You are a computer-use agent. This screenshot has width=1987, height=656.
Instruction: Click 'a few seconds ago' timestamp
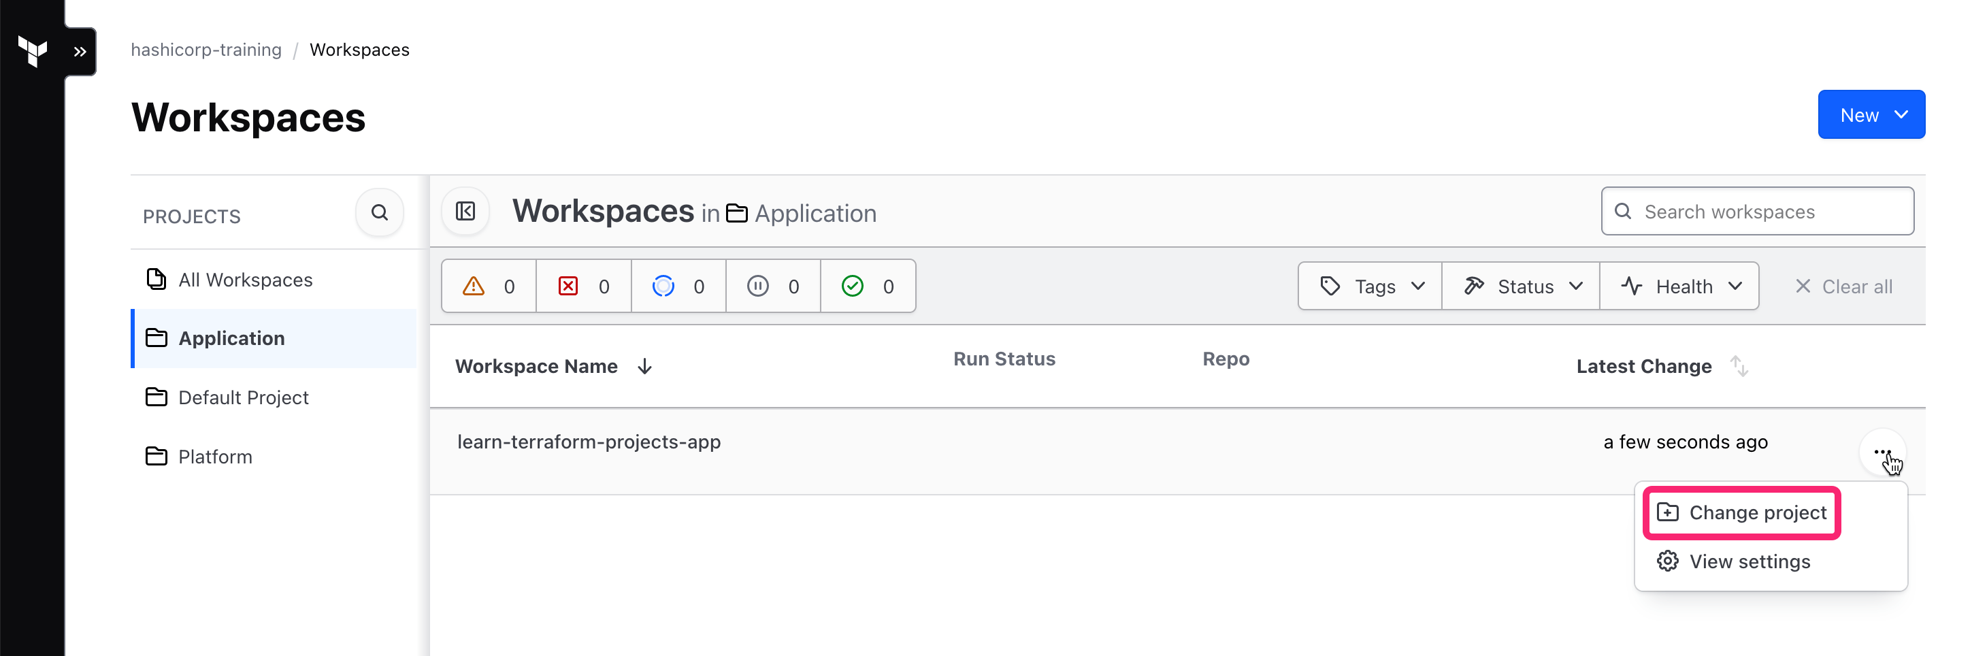coord(1686,442)
